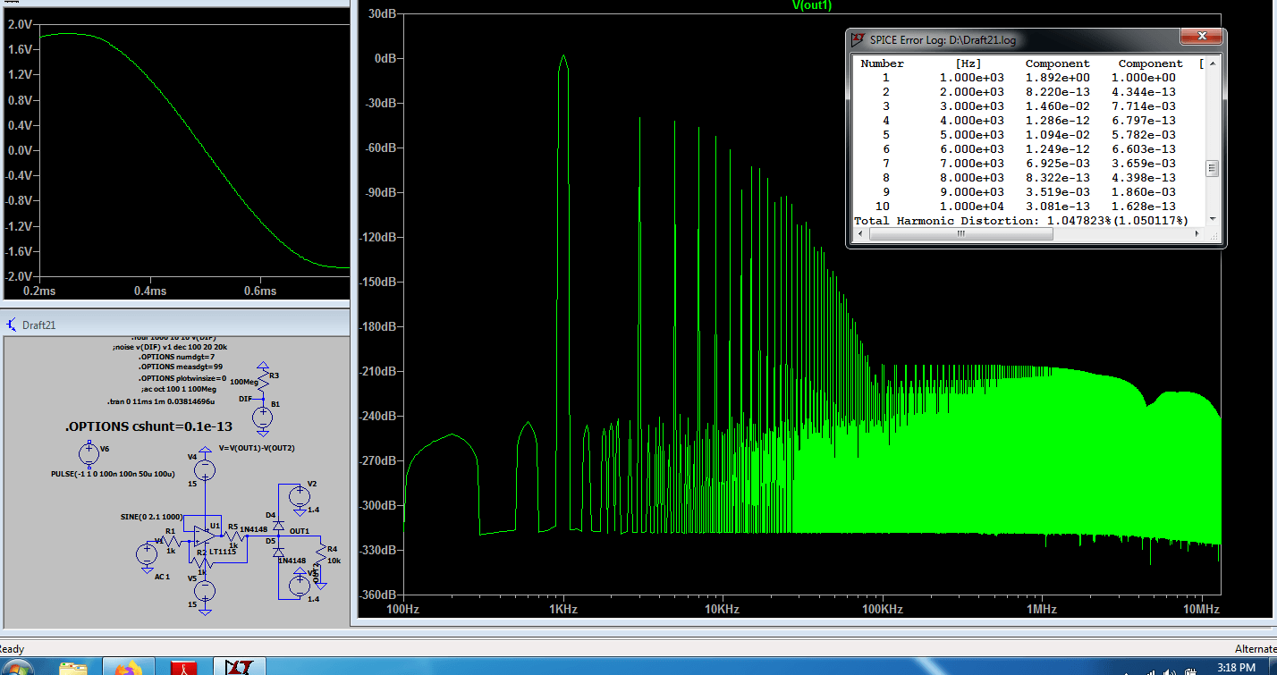Viewport: 1277px width, 675px height.
Task: Click the 2.0V voltage axis label
Action: click(x=20, y=24)
